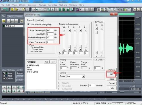Click up arrow of first frequency component slider
The height and width of the screenshot is (105, 142).
point(64,30)
